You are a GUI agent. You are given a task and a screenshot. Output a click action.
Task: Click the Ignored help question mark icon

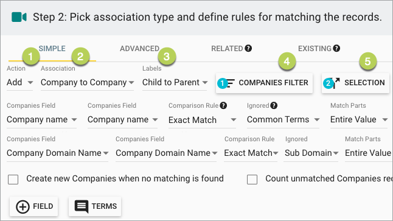(x=274, y=105)
